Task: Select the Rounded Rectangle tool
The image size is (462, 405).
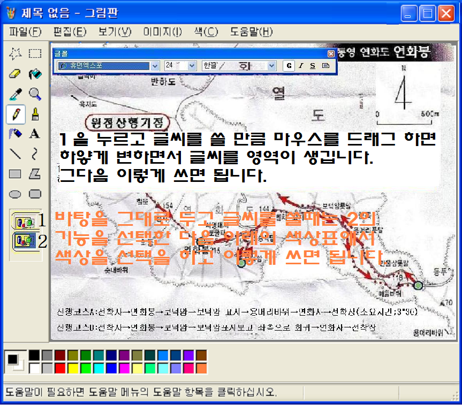Action: click(35, 194)
